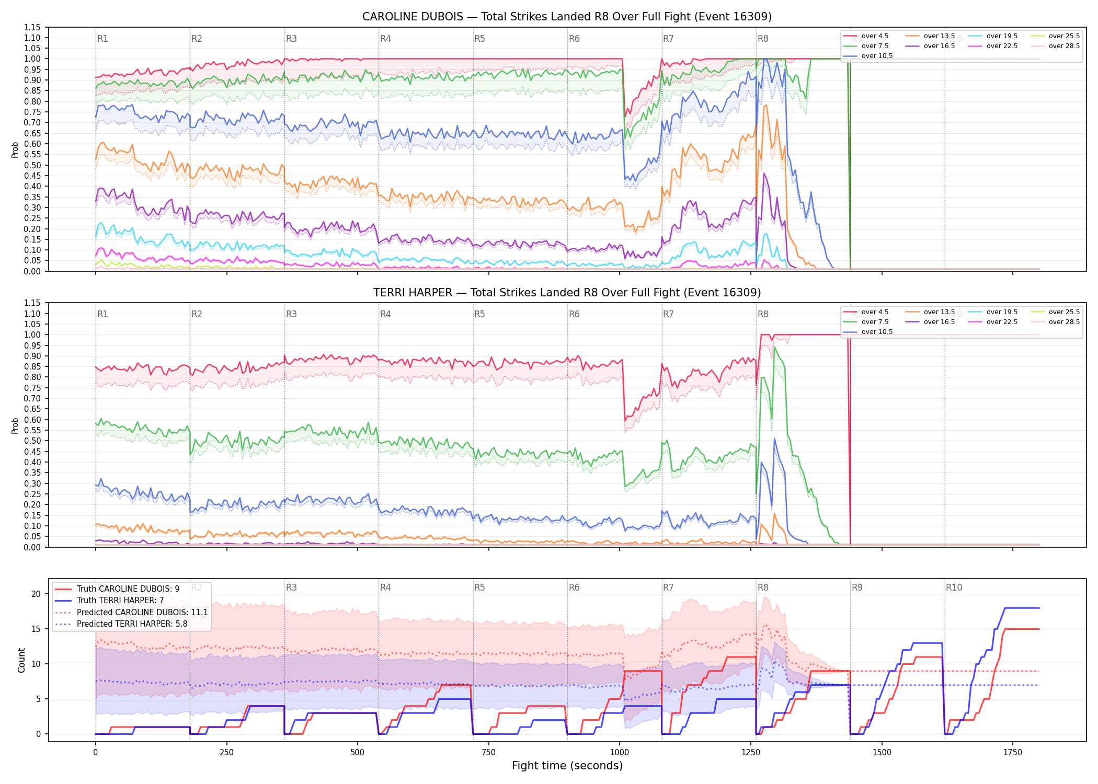Click the 'Prob' y-axis label of Harper chart
1098x784 pixels.
click(15, 425)
